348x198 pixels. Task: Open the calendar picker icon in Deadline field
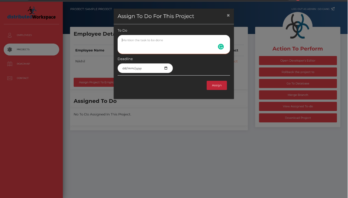[166, 68]
